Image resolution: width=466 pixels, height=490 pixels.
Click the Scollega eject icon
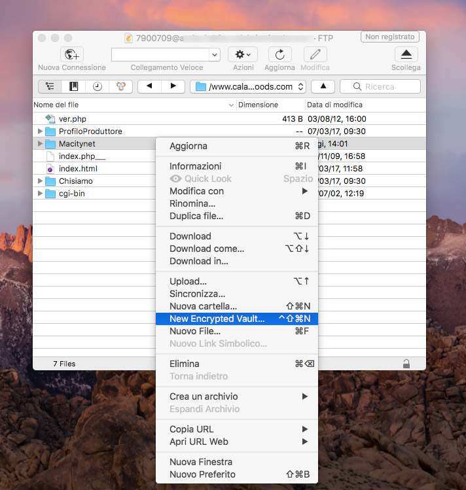[406, 55]
